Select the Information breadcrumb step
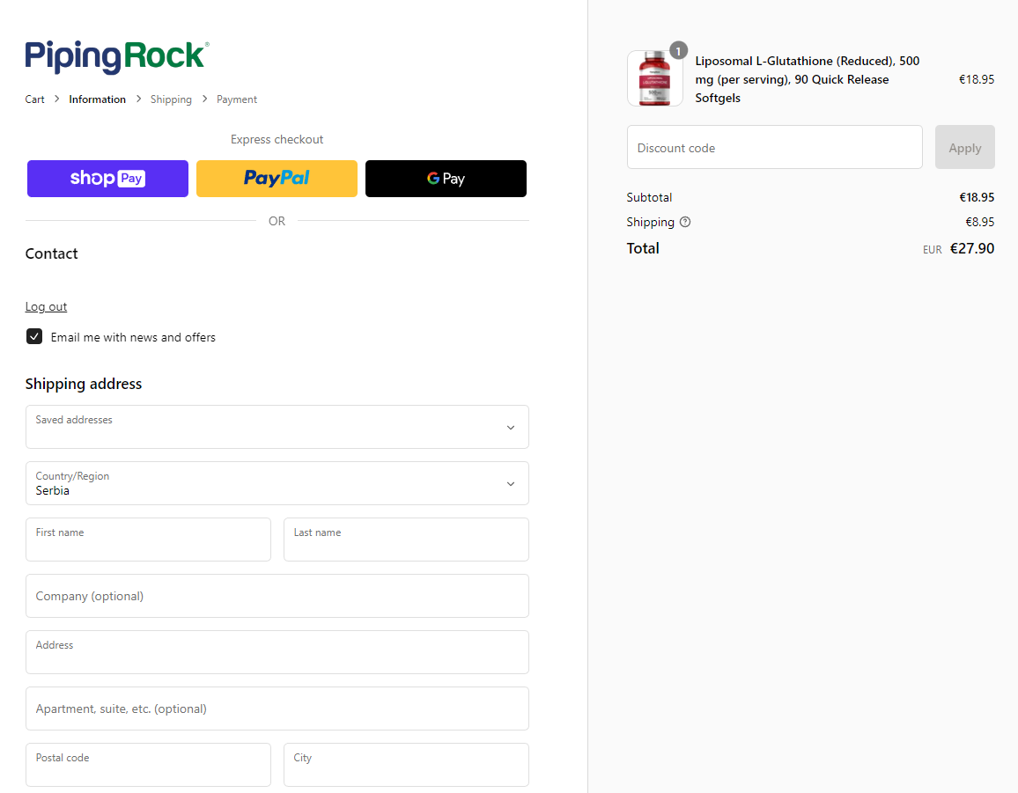 coord(98,99)
